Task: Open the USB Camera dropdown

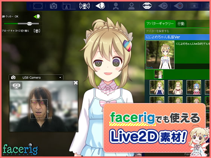Action: 36,77
